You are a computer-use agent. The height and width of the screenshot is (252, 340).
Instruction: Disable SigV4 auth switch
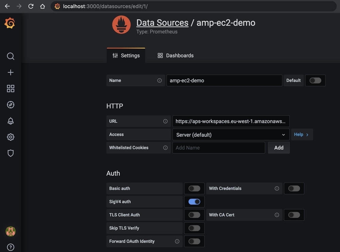tap(194, 202)
